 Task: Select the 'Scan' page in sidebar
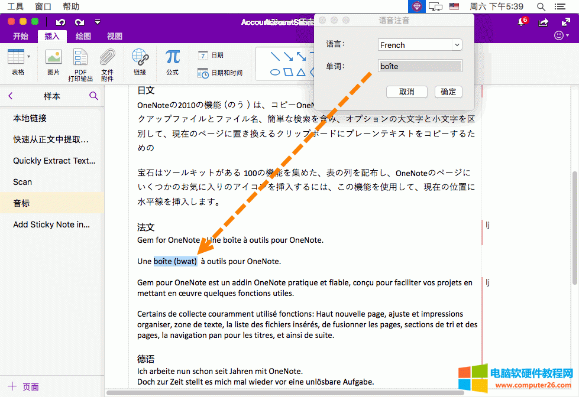point(22,182)
